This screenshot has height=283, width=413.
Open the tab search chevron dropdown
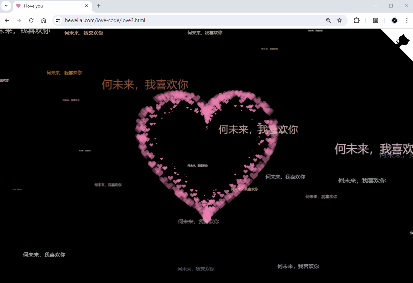tap(6, 6)
